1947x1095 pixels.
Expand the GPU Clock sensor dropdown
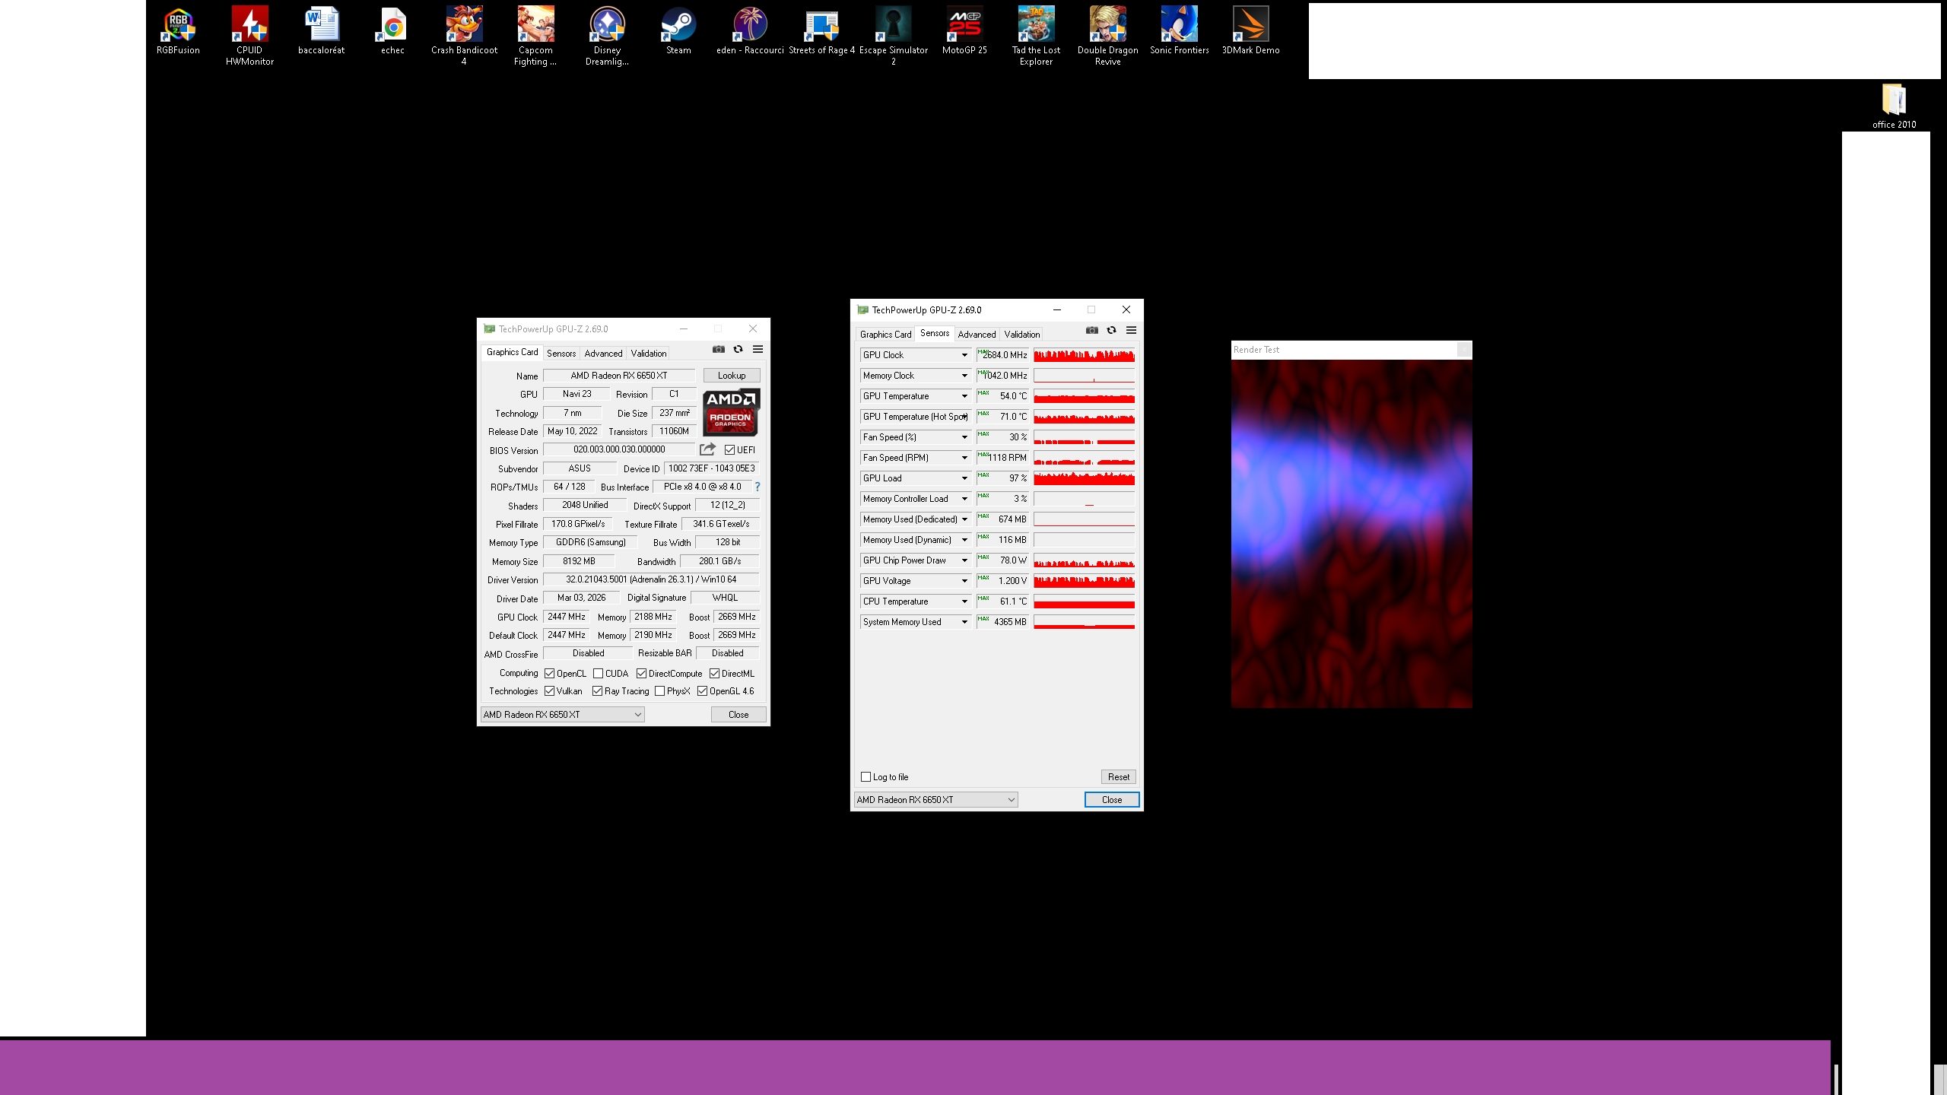[964, 355]
